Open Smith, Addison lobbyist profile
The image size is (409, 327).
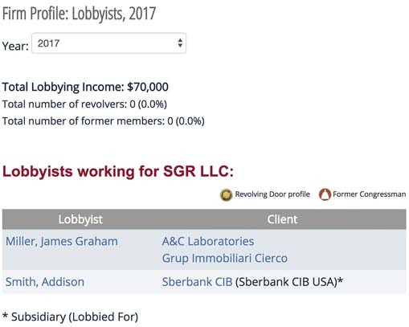45,282
